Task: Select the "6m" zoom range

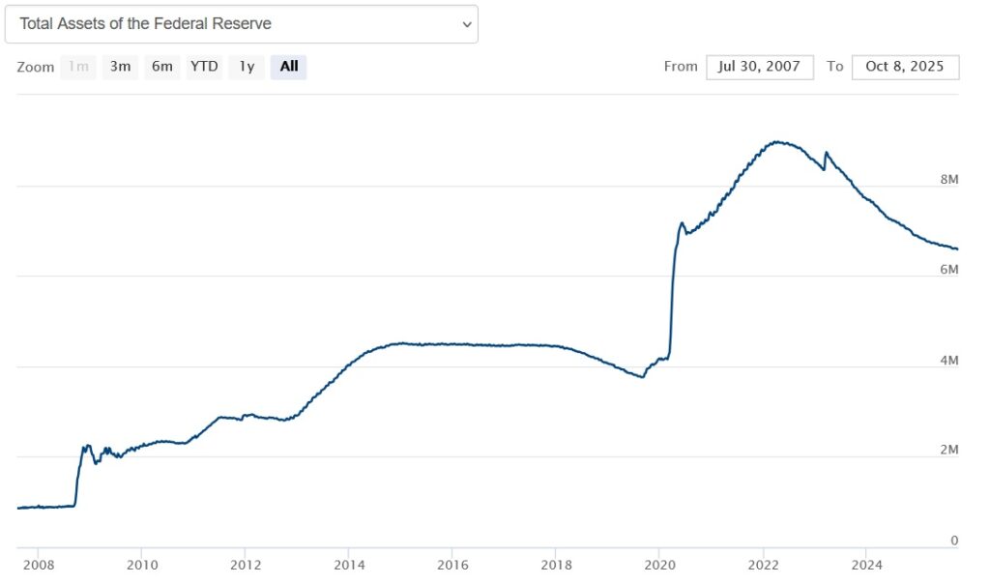Action: click(x=161, y=67)
